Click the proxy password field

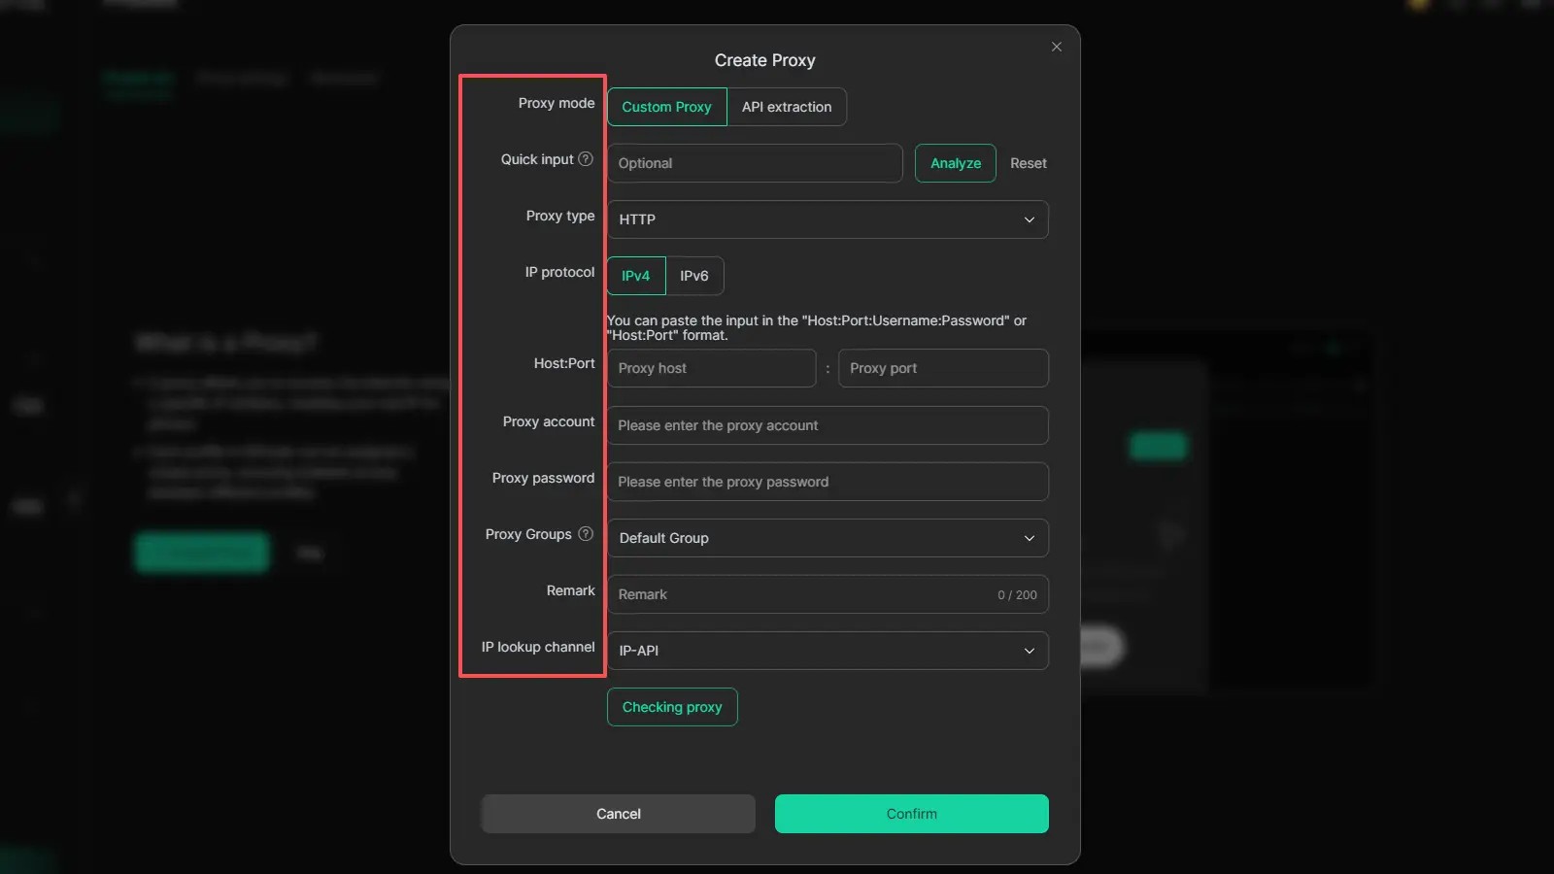[828, 482]
